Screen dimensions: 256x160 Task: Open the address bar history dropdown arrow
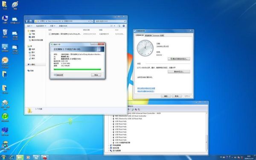coord(89,21)
